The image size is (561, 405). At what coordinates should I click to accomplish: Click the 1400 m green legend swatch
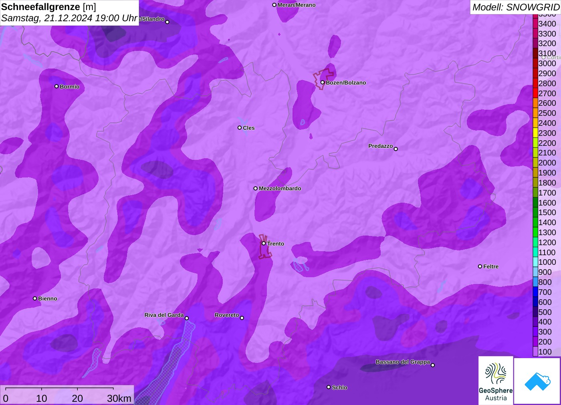535,222
